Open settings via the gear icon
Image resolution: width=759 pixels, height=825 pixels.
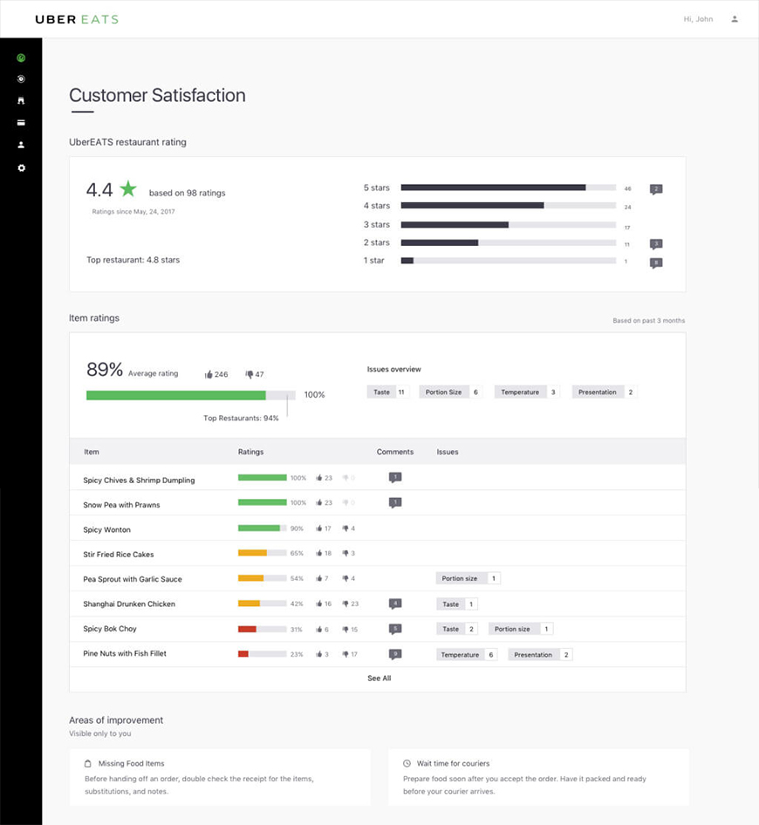point(21,167)
